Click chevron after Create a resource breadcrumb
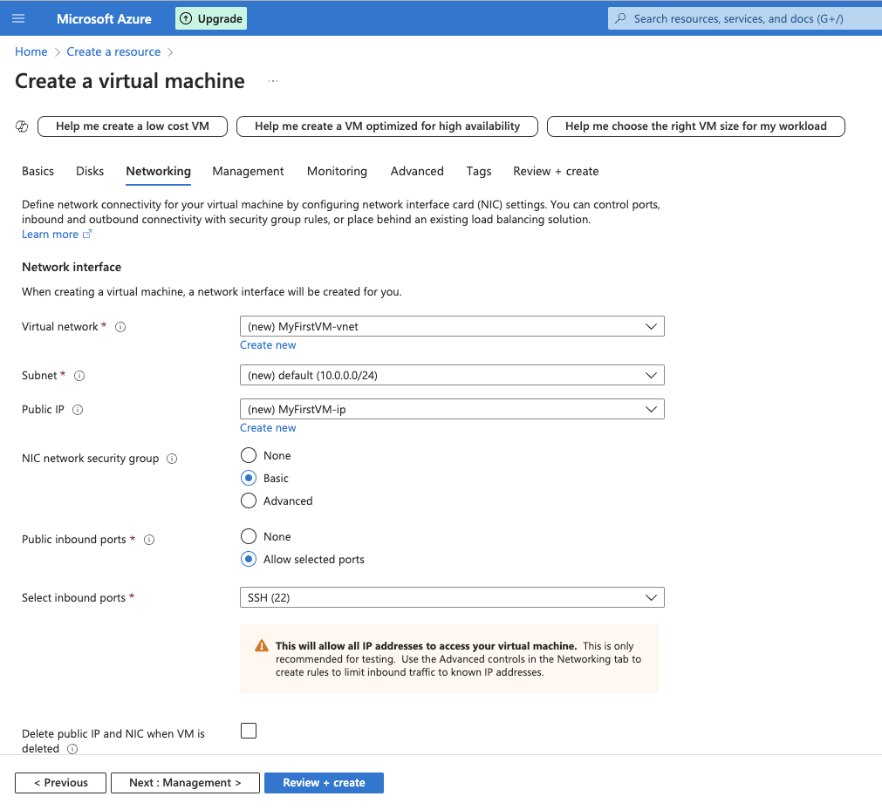882x810 pixels. click(170, 52)
